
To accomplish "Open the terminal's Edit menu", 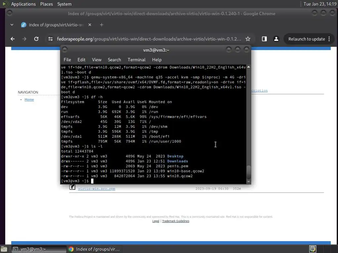I will click(81, 60).
